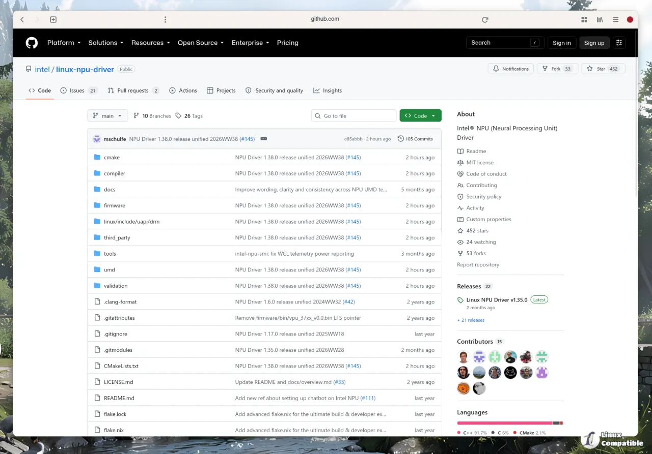
Task: Click the Sign in button
Action: coord(562,43)
